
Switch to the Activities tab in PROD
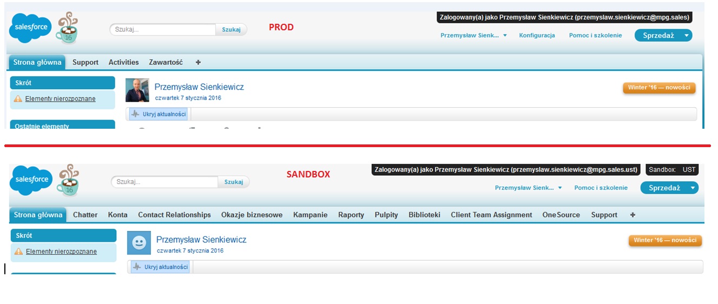coord(123,62)
